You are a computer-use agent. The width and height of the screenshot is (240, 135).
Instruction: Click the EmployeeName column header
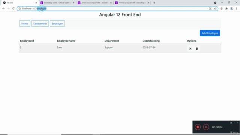pyautogui.click(x=66, y=41)
